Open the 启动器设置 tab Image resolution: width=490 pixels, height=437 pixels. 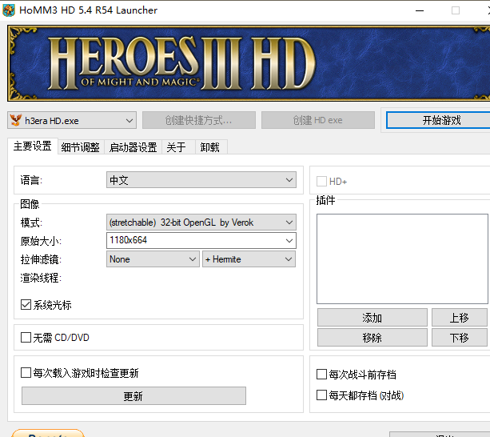133,147
